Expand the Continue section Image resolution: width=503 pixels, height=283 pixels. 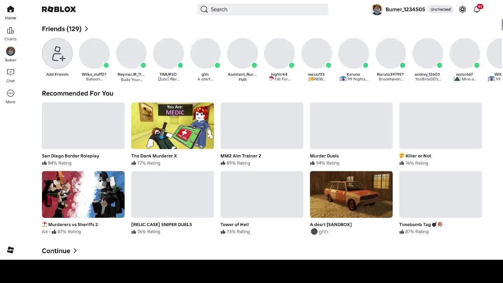click(x=59, y=251)
